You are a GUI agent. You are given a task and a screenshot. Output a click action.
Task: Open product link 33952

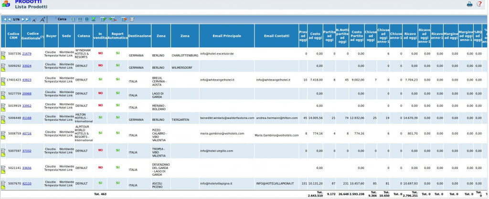[x=27, y=105]
